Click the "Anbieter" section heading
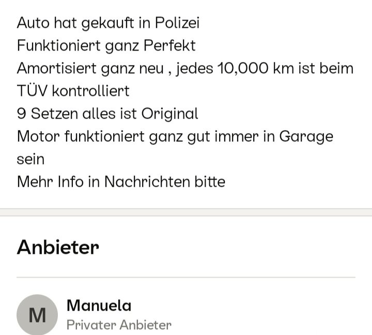Screen dimensions: 372x335 point(58,247)
